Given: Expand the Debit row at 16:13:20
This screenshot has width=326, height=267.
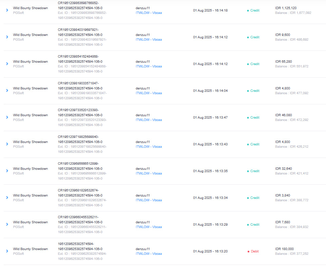Looking at the screenshot, I should click(7, 251).
